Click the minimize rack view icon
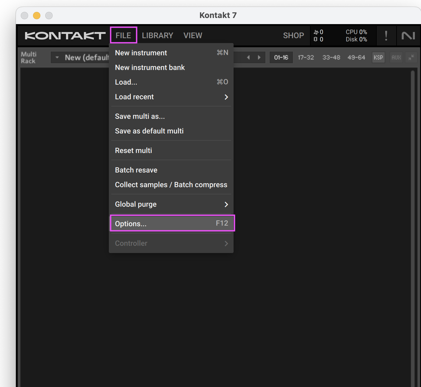The image size is (421, 387). tap(411, 57)
